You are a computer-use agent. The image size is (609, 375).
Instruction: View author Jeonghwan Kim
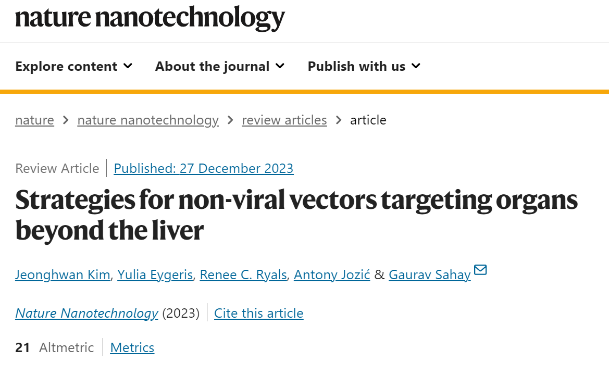click(x=63, y=275)
